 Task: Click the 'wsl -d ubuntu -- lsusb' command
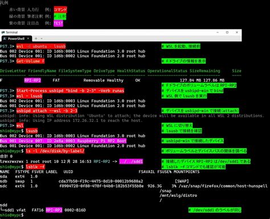[x=41, y=47]
